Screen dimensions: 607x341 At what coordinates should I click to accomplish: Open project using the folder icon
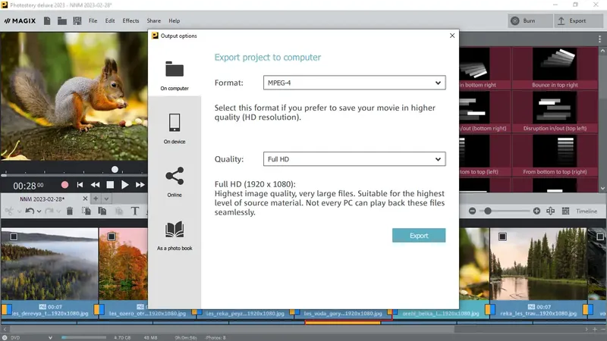pos(62,21)
